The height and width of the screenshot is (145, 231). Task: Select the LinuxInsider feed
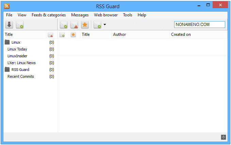17,56
